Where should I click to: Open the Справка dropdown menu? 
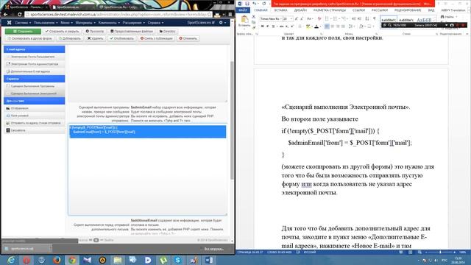click(x=155, y=23)
